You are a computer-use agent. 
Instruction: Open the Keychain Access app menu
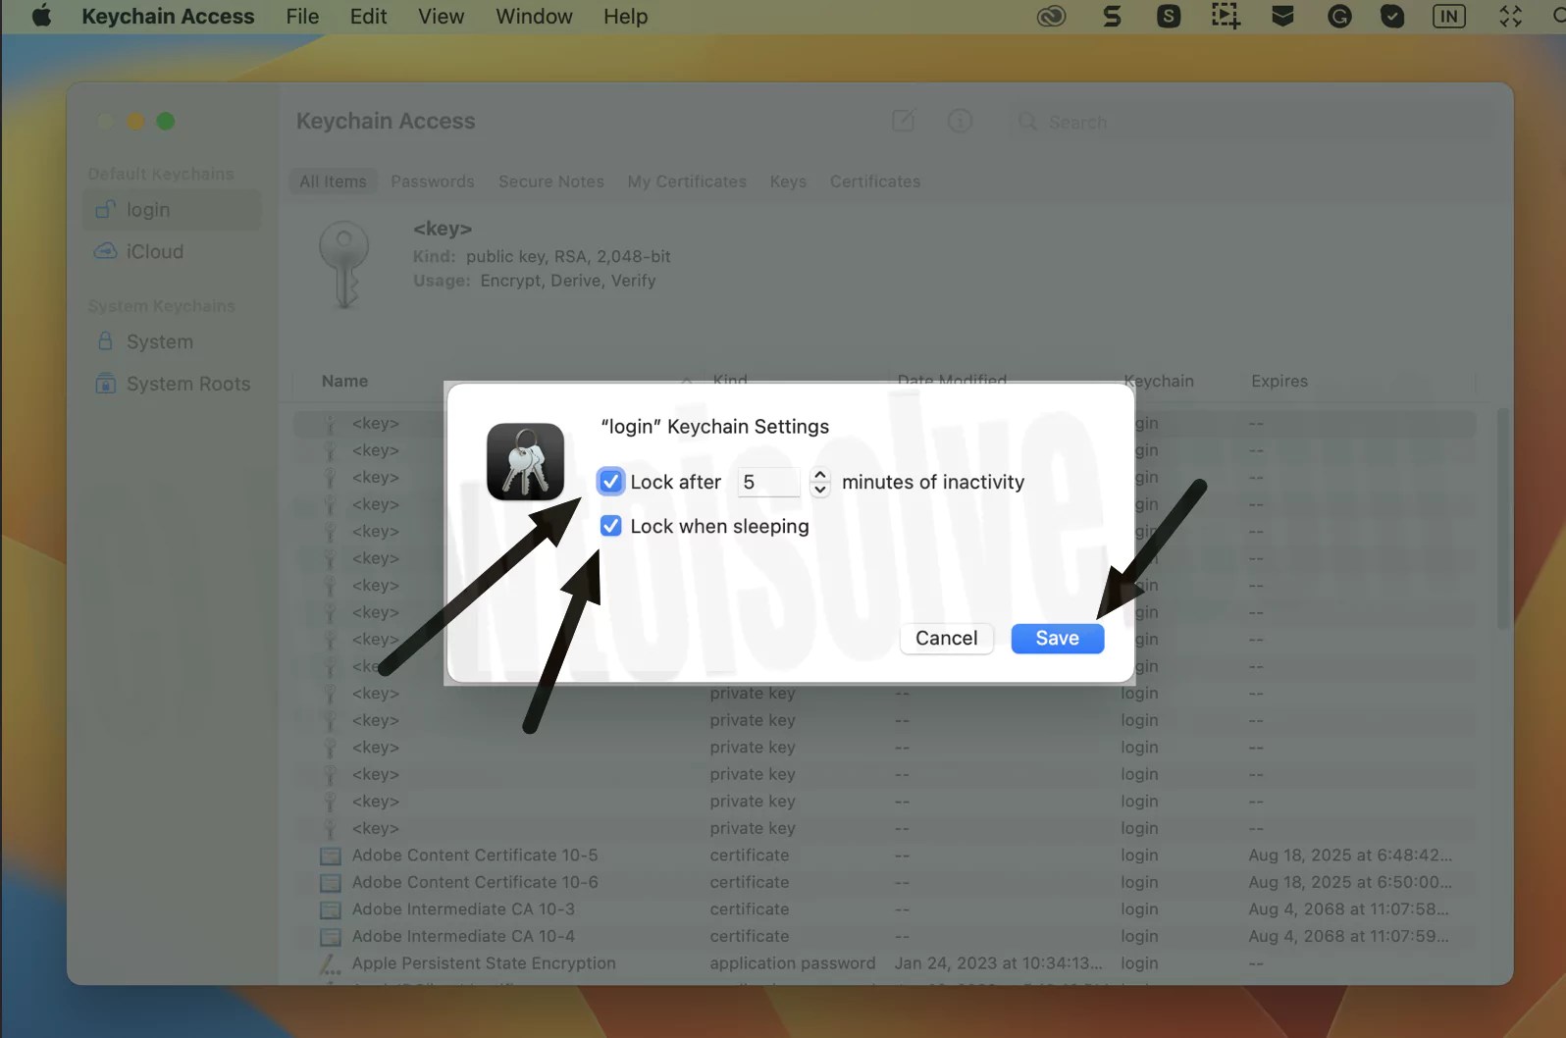pos(168,17)
